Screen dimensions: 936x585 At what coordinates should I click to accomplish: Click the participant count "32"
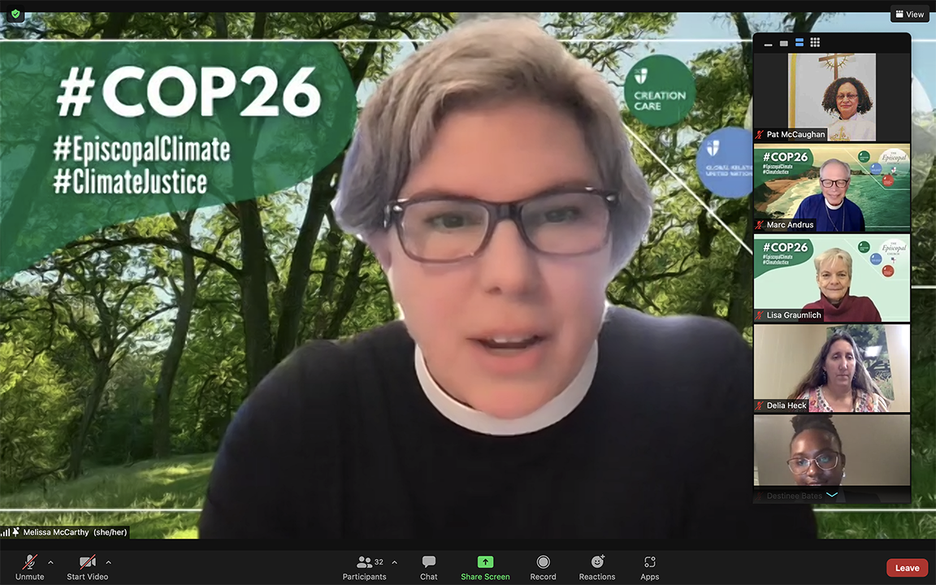pos(379,562)
